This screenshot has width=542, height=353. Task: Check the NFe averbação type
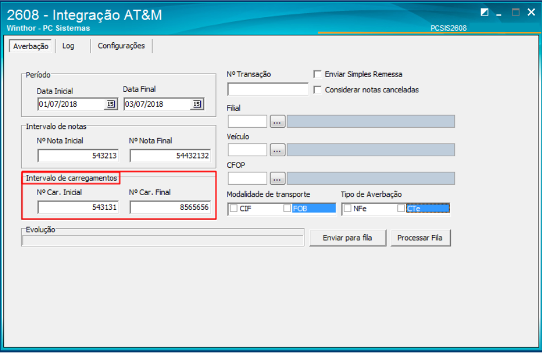pyautogui.click(x=348, y=209)
